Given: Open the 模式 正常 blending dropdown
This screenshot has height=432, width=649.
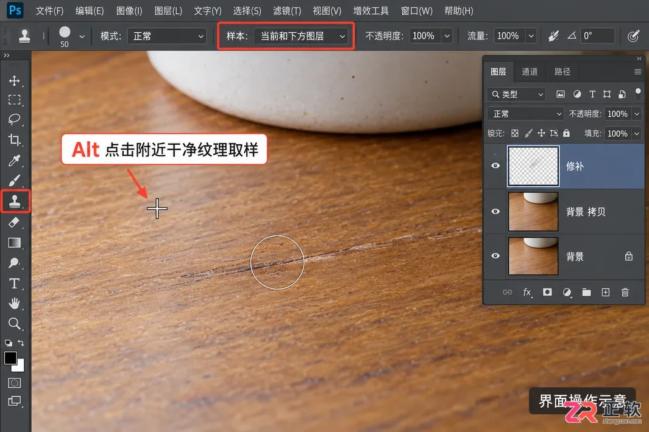Looking at the screenshot, I should coord(167,36).
